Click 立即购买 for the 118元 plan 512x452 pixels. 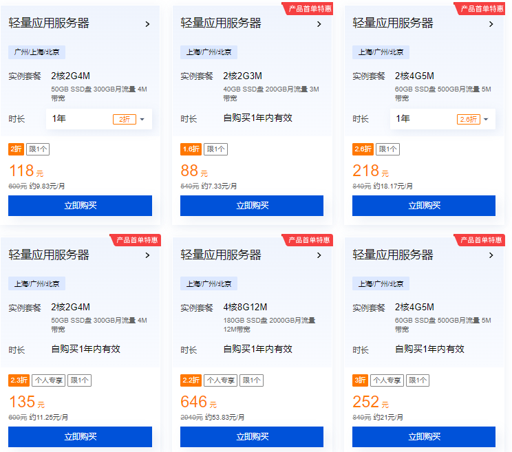click(80, 206)
